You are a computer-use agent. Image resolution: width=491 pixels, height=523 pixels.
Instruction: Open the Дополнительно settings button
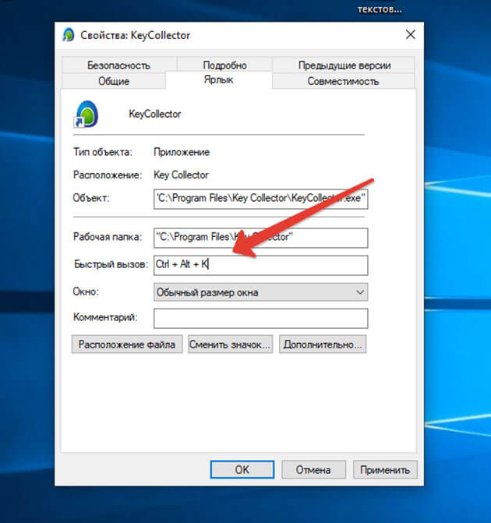[323, 345]
